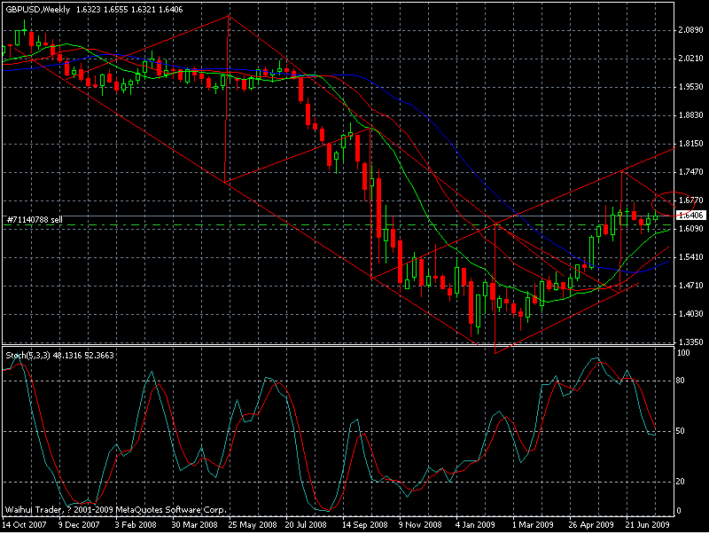Click the stochastic 50 level label
This screenshot has width=709, height=534.
[x=680, y=431]
